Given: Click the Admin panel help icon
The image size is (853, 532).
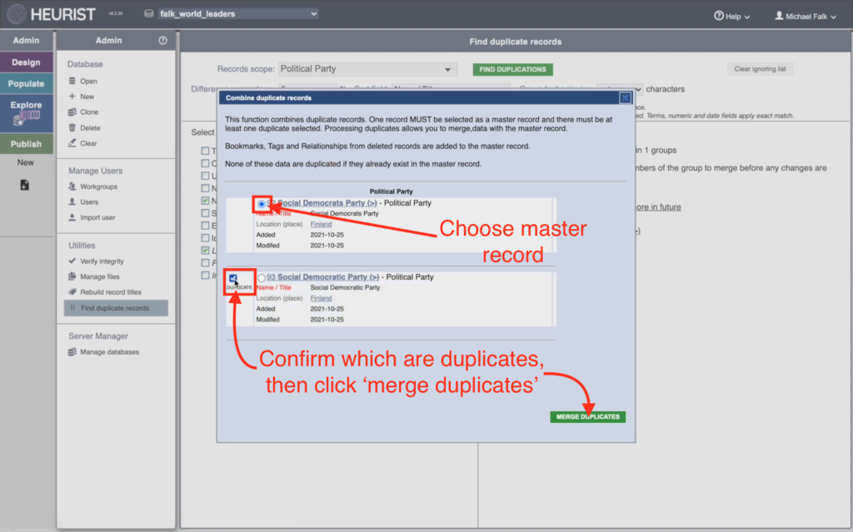Looking at the screenshot, I should point(162,40).
